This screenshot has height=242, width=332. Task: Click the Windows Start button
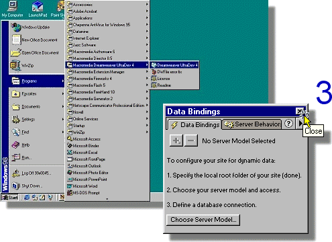(9, 198)
